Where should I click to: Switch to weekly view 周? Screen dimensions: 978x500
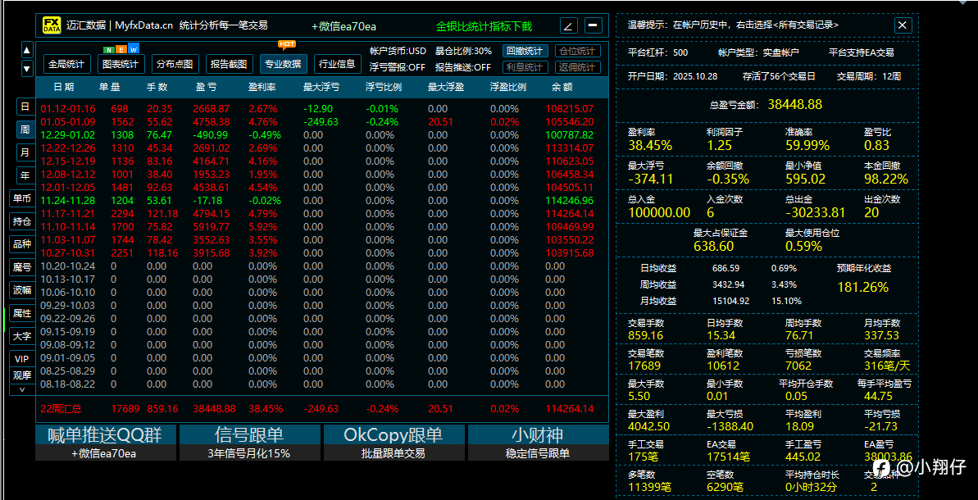point(25,130)
